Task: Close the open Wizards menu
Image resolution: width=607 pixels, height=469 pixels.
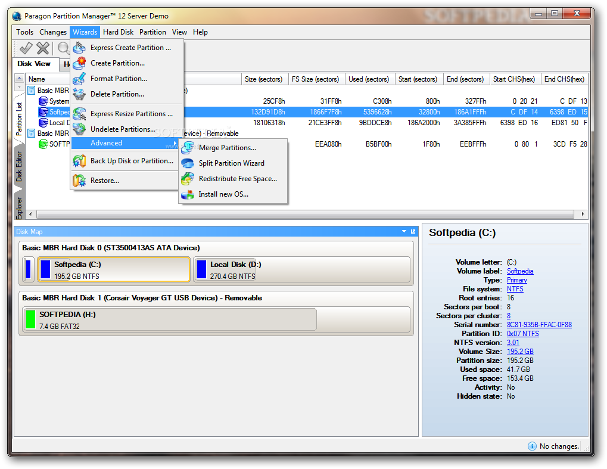Action: tap(85, 32)
